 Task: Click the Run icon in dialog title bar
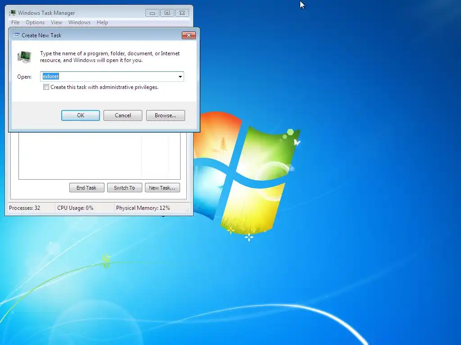[17, 35]
